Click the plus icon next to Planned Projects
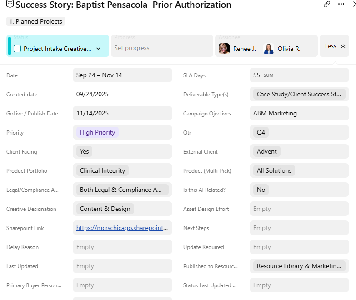The height and width of the screenshot is (300, 356). pyautogui.click(x=71, y=21)
